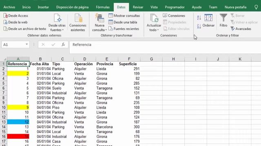Screen dimensions: 261x146
Task: Switch to the Revisar tab
Action: [x=138, y=7]
